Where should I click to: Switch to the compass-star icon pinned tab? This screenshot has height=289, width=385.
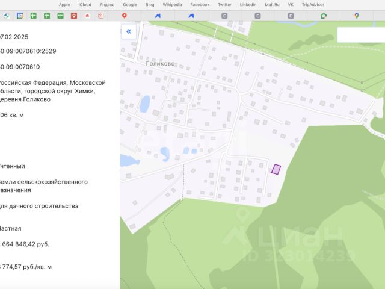[7, 16]
